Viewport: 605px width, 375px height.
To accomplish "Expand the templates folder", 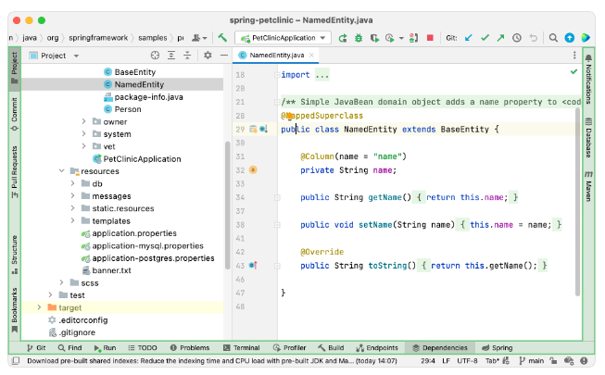I will pyautogui.click(x=72, y=220).
